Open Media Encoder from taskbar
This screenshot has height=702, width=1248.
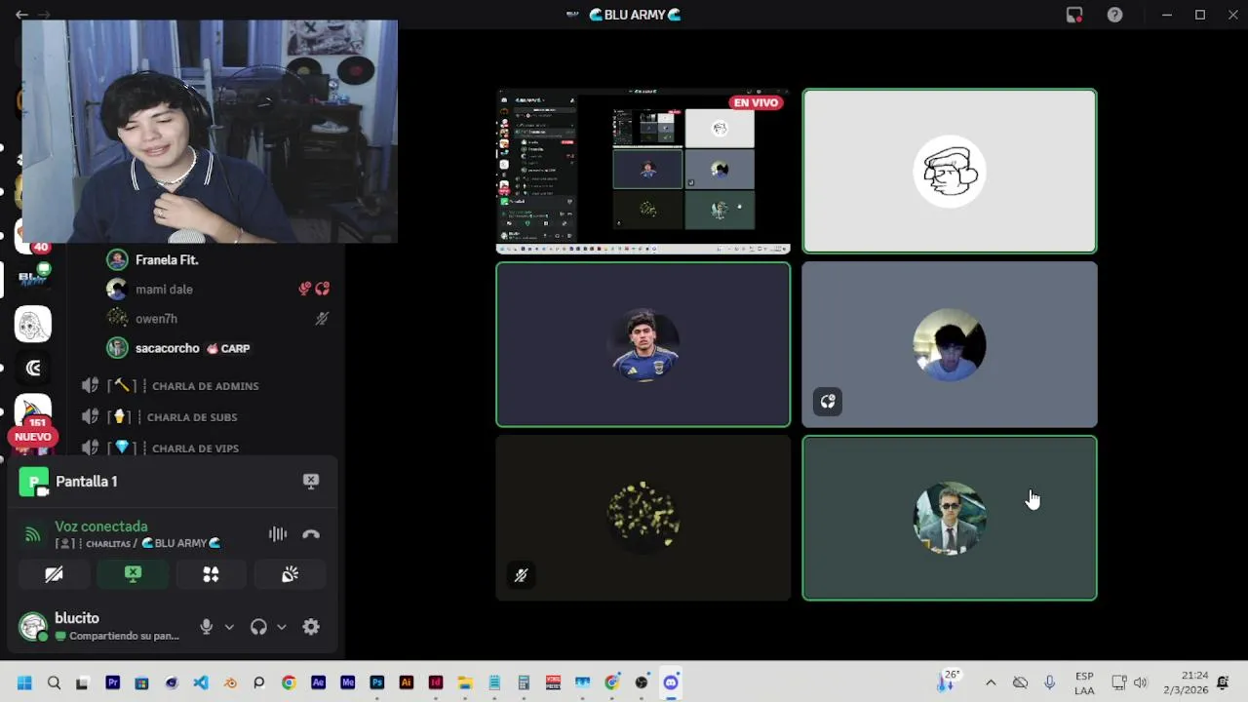point(347,682)
